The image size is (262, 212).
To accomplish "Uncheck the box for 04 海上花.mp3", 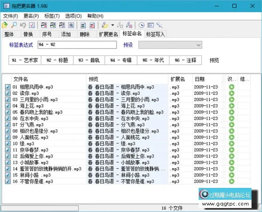I will [x=8, y=106].
